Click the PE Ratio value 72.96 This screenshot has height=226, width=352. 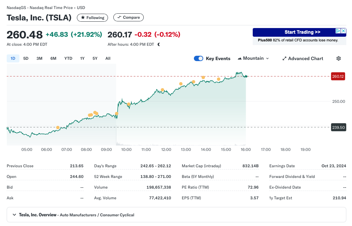(x=253, y=187)
